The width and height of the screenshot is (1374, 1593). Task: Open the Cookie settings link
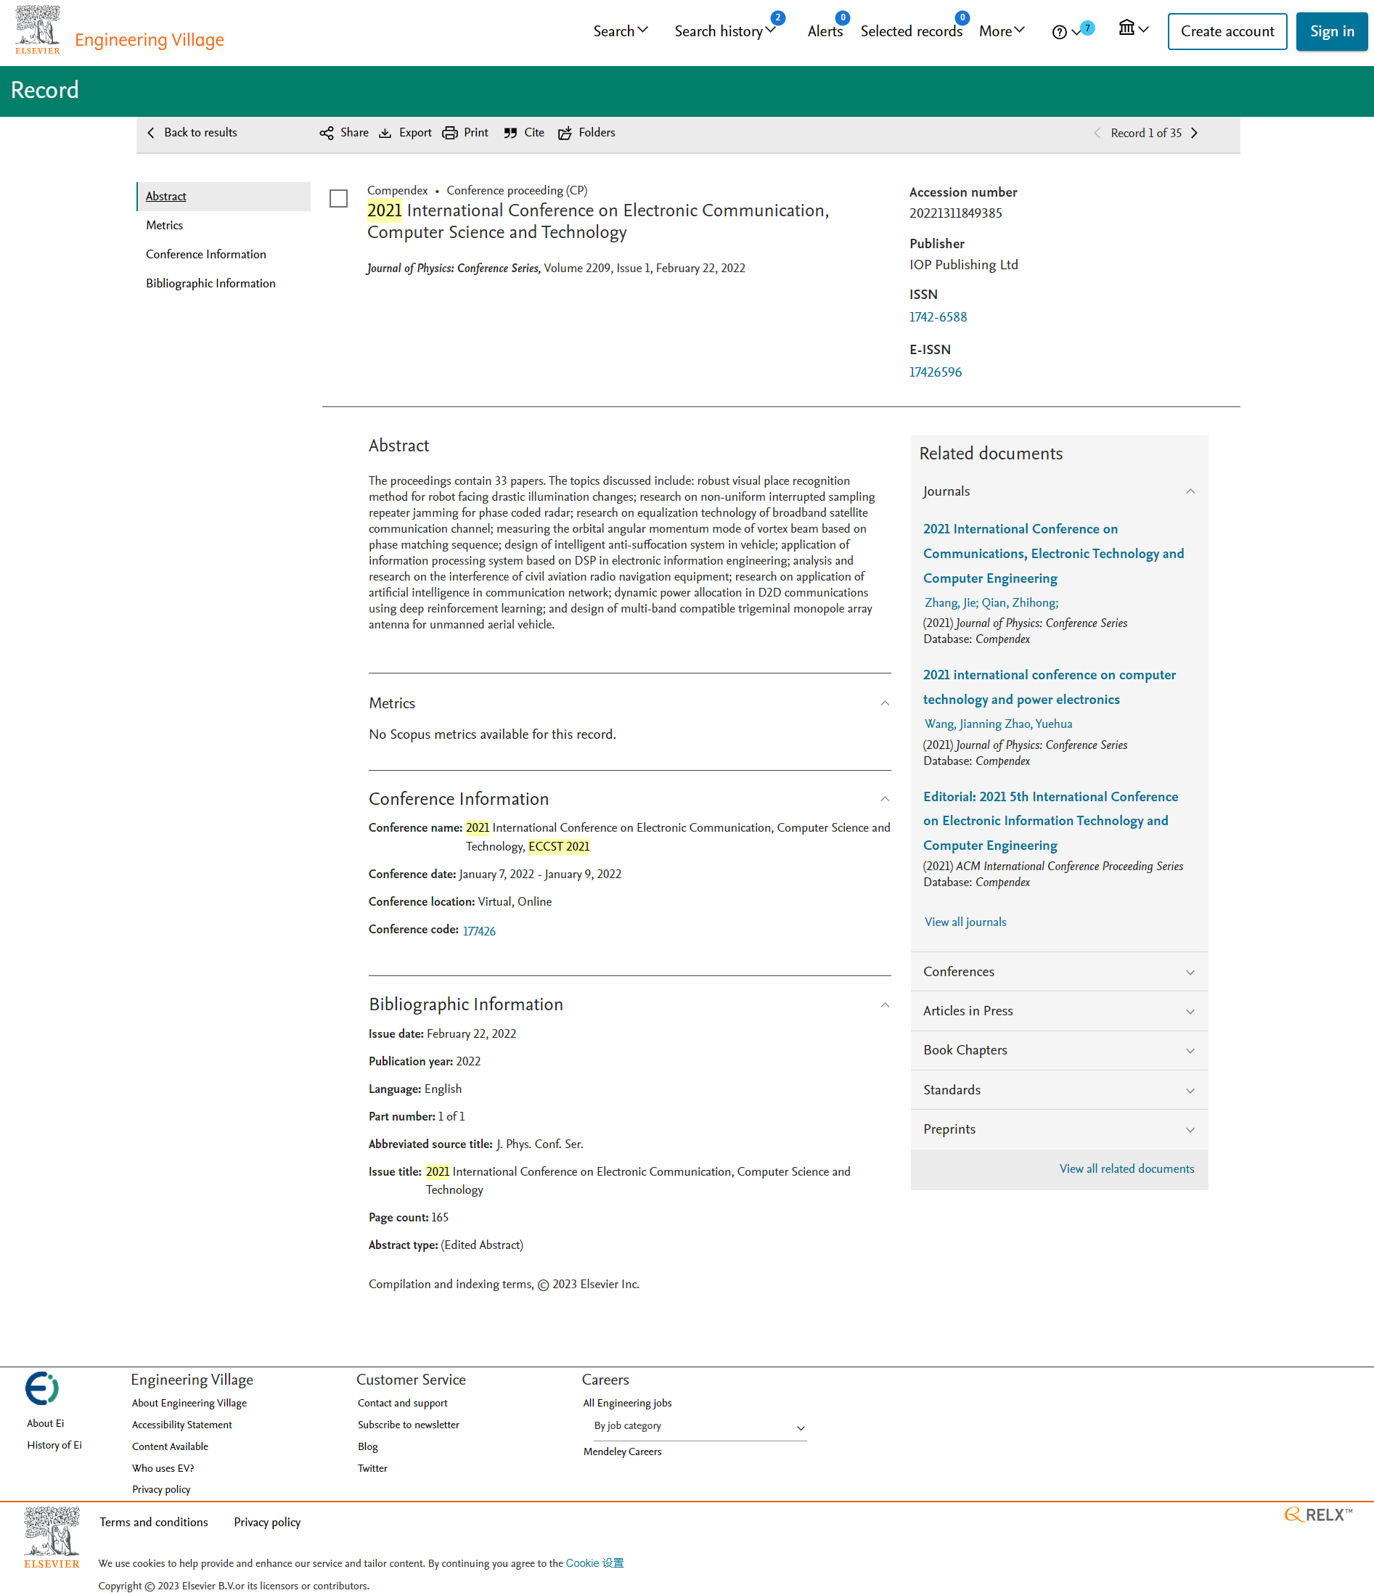[594, 1563]
